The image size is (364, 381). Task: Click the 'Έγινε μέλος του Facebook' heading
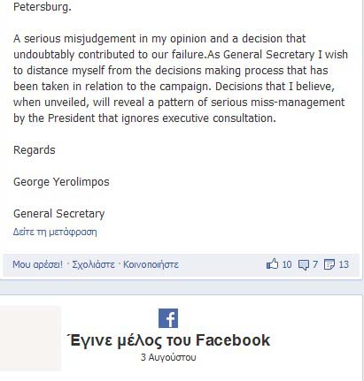tap(168, 340)
